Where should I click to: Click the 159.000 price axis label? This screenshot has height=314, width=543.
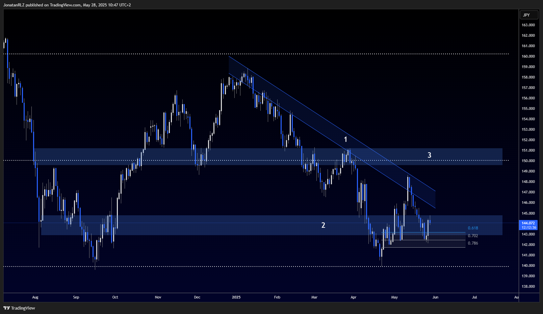(528, 67)
